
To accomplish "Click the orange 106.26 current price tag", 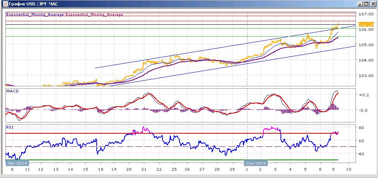I will point(366,24).
